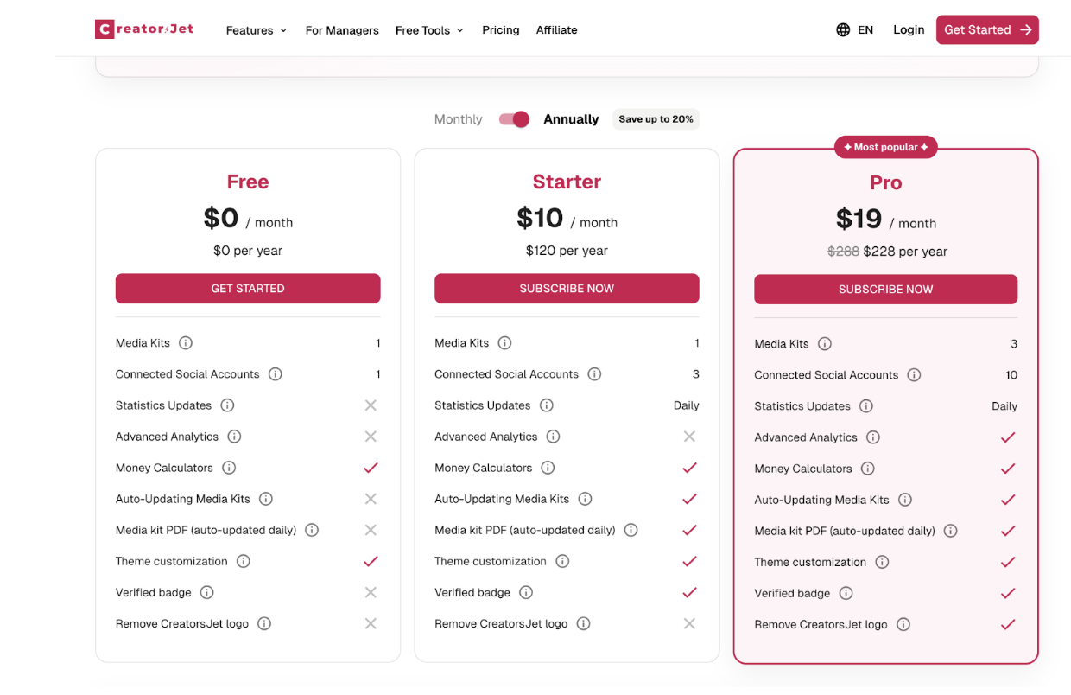Toggle the Monthly/Annually billing switch

[x=514, y=119]
